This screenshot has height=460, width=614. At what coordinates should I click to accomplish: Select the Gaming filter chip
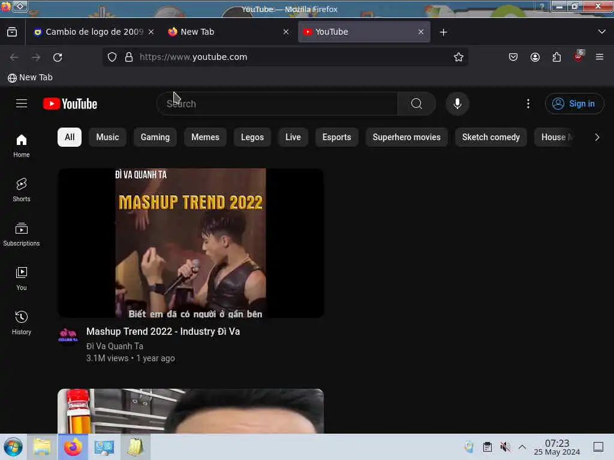(x=155, y=137)
